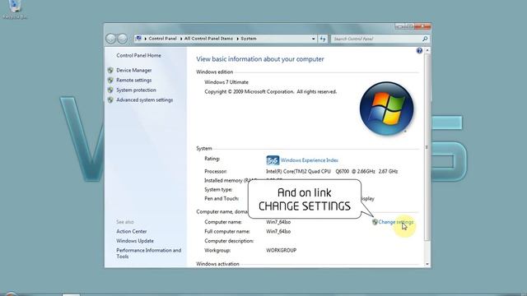Image resolution: width=527 pixels, height=296 pixels.
Task: Click the Back navigation arrow button
Action: point(111,39)
